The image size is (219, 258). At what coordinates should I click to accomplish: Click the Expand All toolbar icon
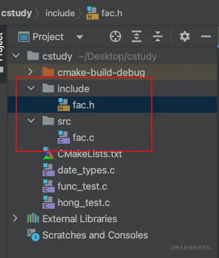click(x=137, y=36)
